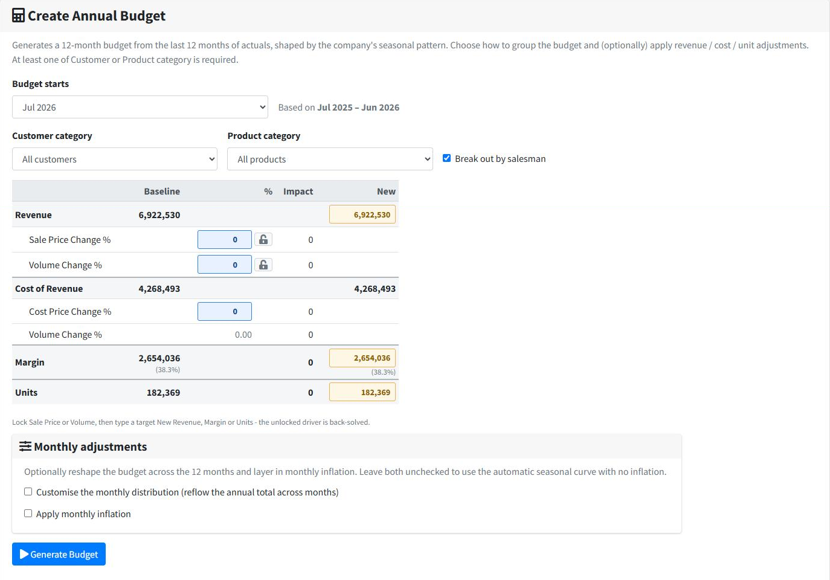This screenshot has height=580, width=830.
Task: Click the calculator icon beside Create Annual Budget
Action: point(19,16)
